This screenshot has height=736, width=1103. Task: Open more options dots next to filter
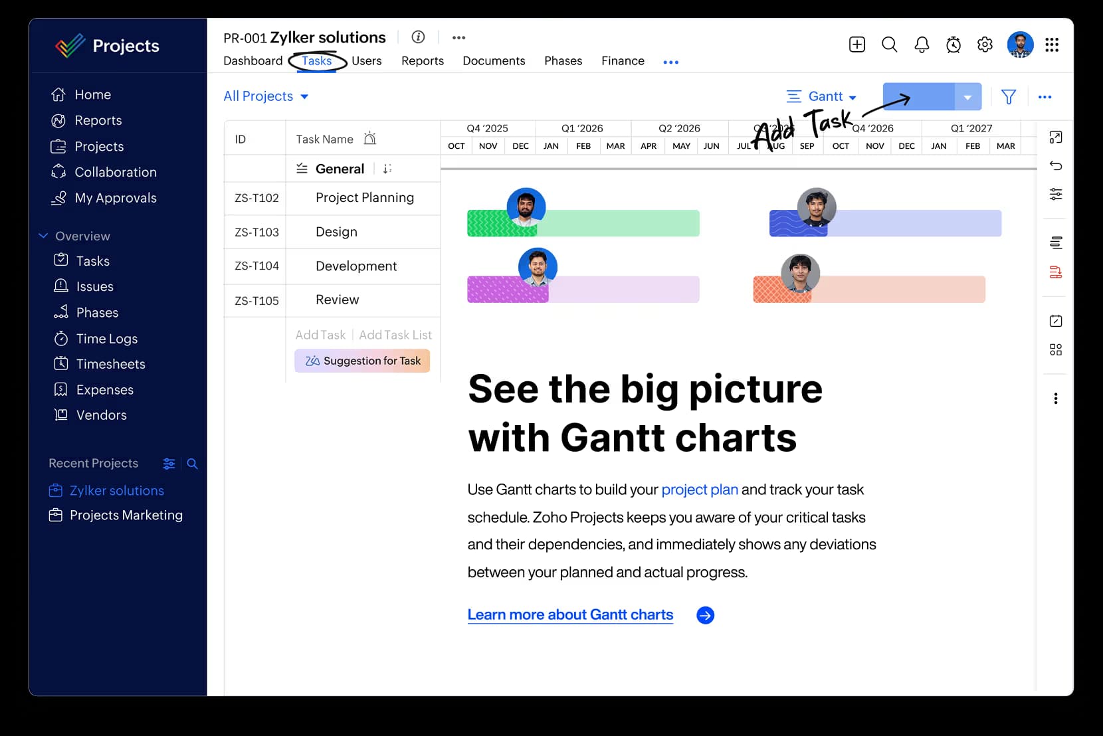click(1045, 97)
